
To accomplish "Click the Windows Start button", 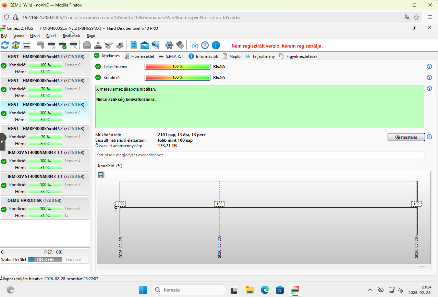I will tap(143, 290).
